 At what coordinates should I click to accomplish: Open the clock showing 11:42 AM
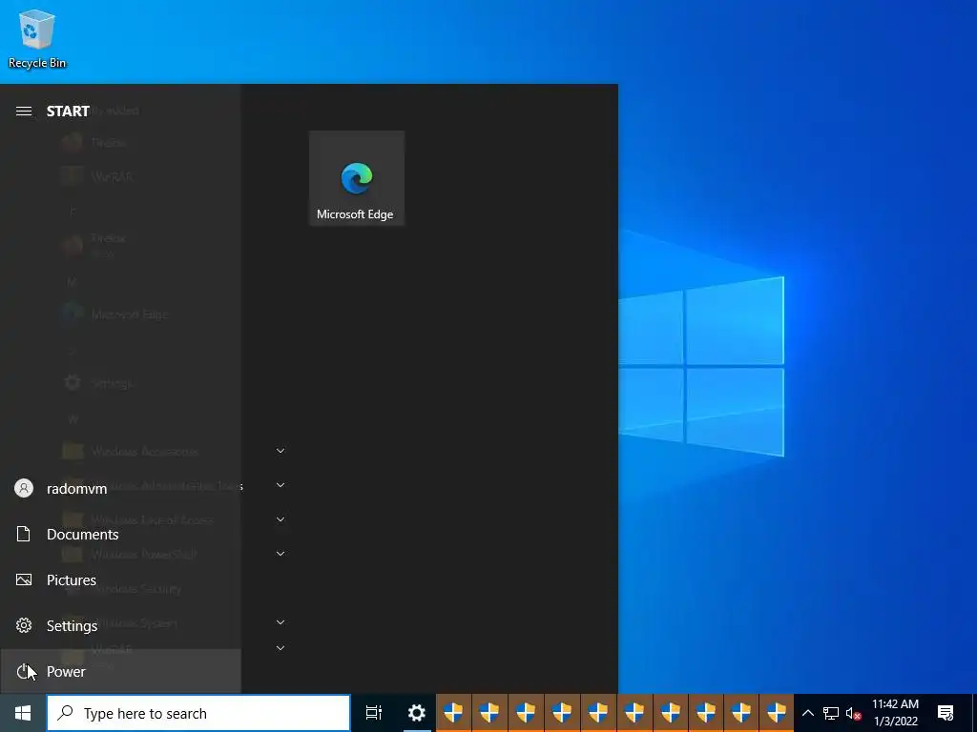coord(895,713)
